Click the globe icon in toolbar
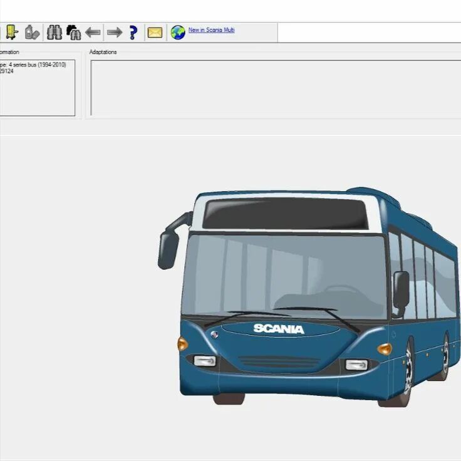 [178, 33]
